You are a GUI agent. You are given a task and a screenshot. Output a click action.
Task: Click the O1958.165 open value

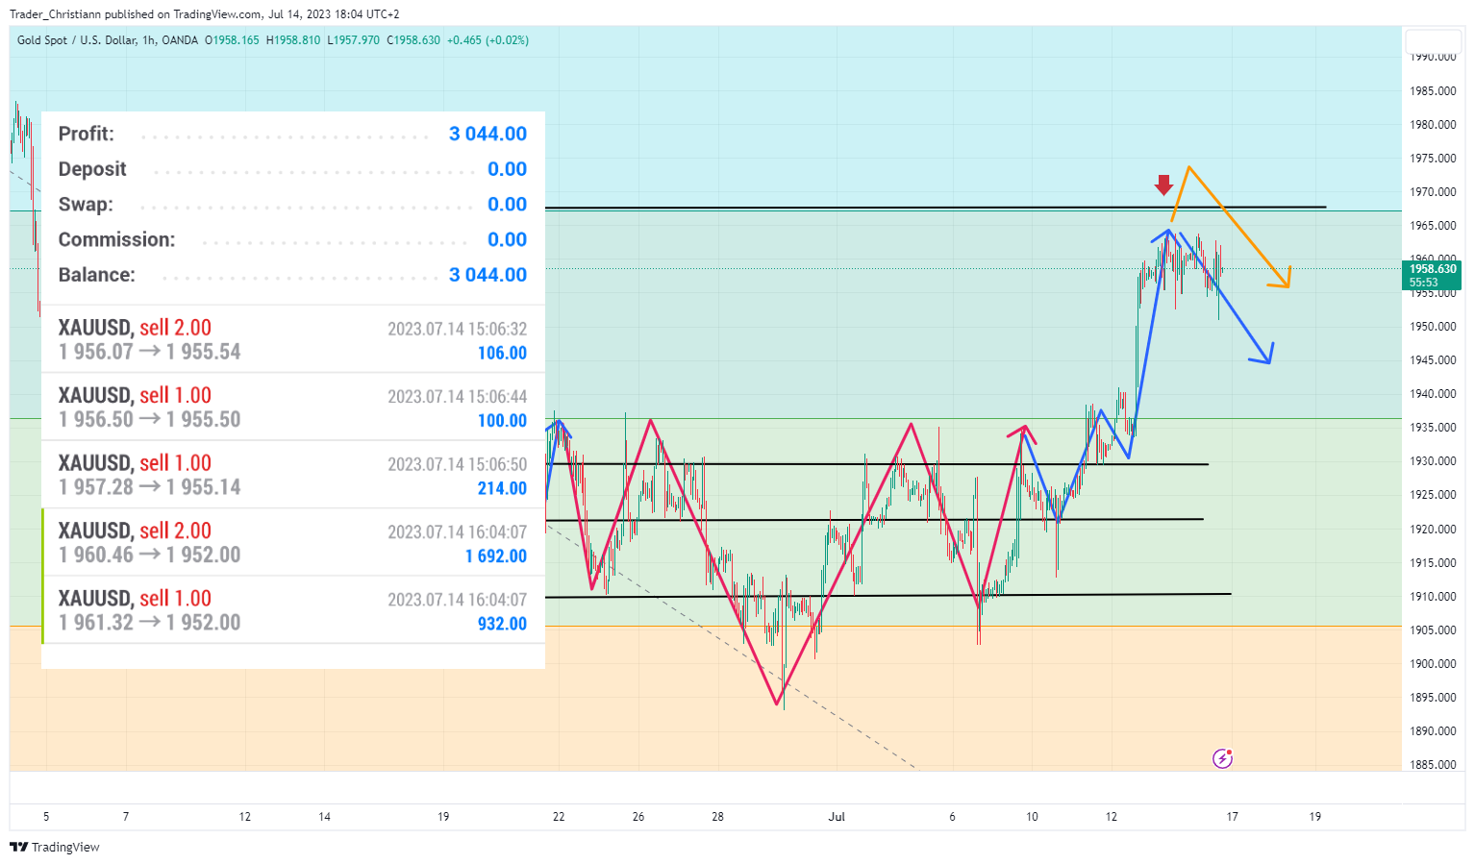[x=232, y=40]
